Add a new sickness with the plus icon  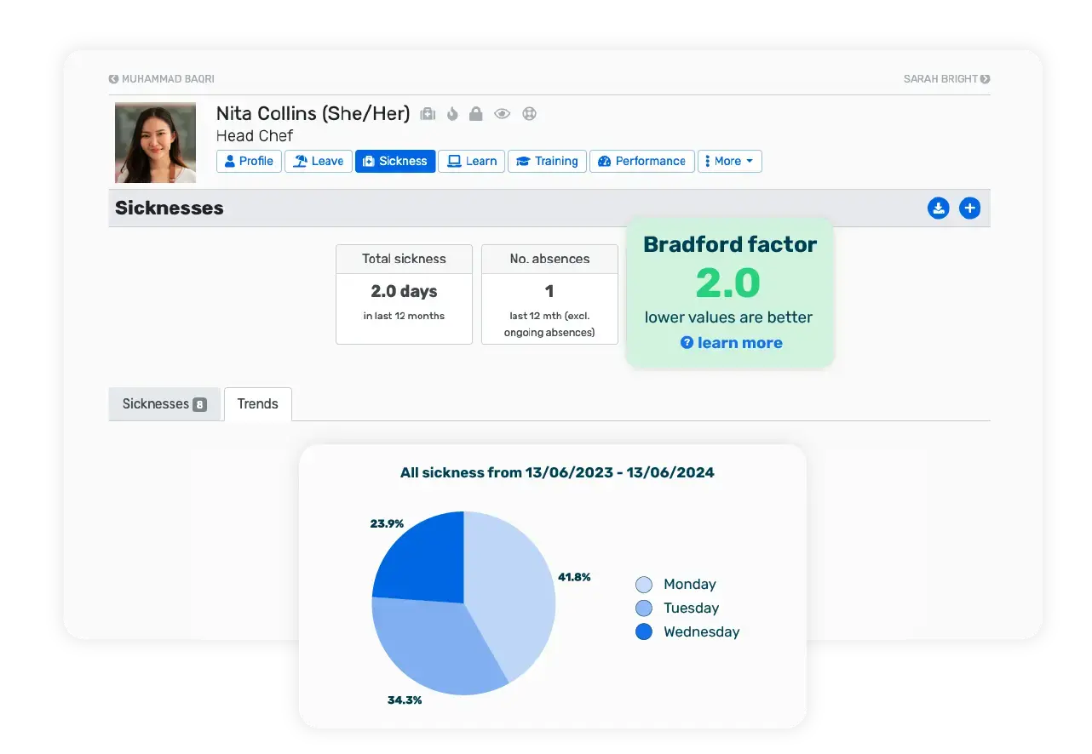click(x=969, y=208)
